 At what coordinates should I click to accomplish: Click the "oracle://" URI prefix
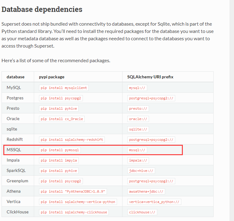(138, 119)
